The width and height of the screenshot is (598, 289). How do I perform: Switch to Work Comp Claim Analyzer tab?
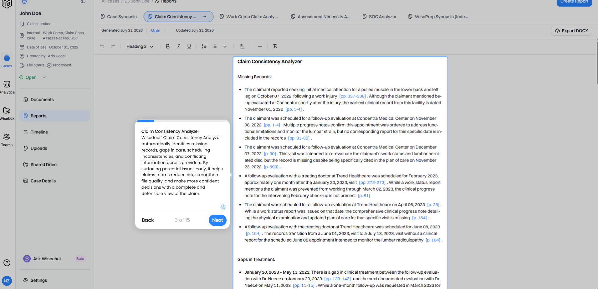point(249,17)
